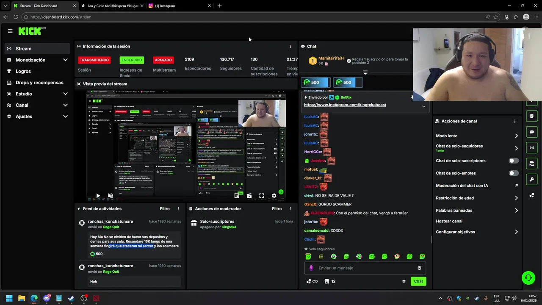The image size is (542, 305).
Task: Open Chat de solo-seguidores settings
Action: [477, 148]
